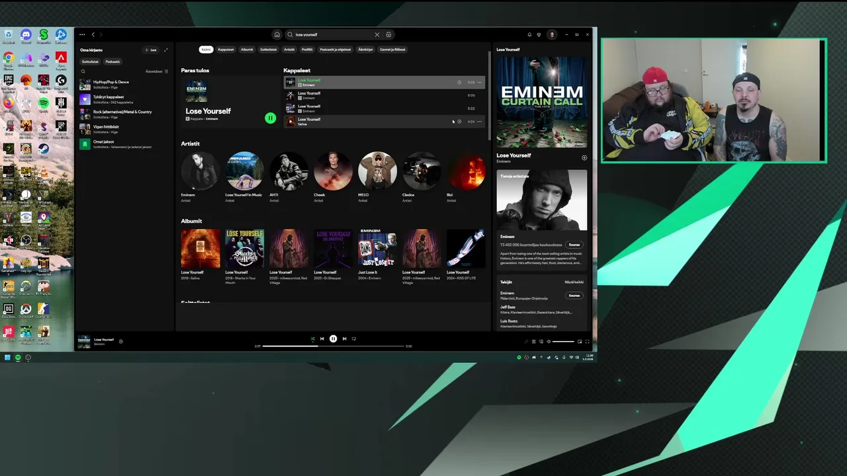Follow Eminem with first Seuraa button
Viewport: 847px width, 476px height.
tap(574, 245)
